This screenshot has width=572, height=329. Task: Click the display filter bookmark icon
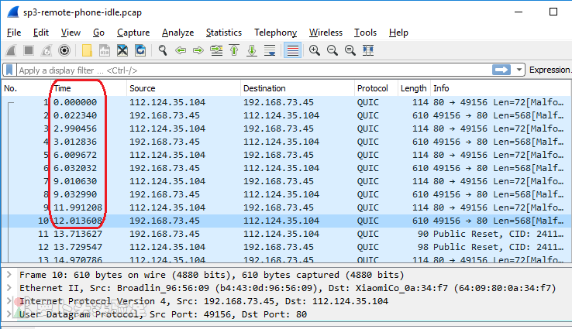tap(9, 70)
